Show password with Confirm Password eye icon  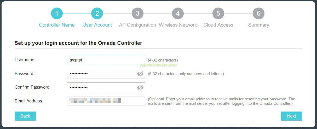tap(140, 88)
